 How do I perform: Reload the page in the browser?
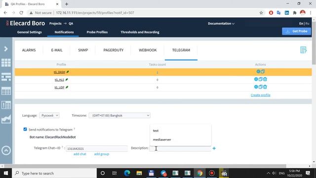[x=21, y=13]
